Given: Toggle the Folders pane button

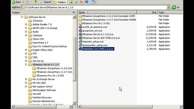Looking at the screenshot, I should 60,2.
